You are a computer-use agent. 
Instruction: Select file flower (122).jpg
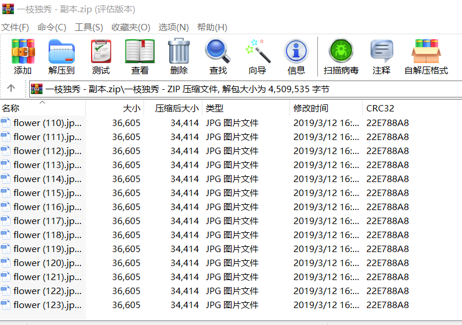click(47, 291)
